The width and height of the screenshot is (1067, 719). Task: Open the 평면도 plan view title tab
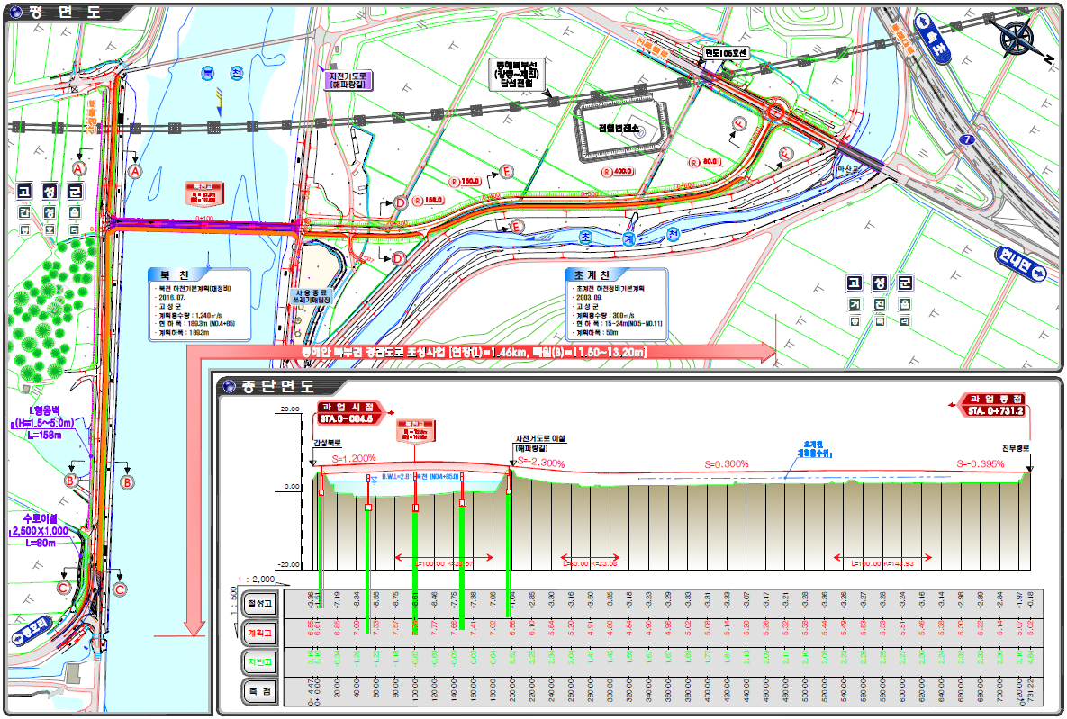click(x=61, y=13)
